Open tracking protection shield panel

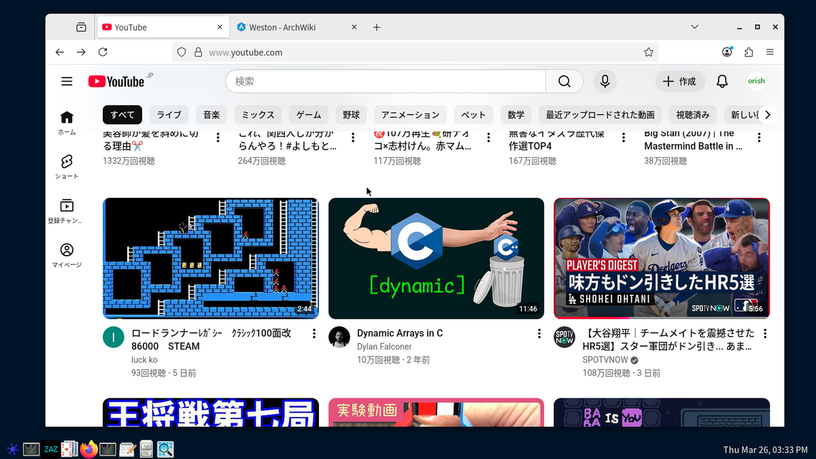(182, 52)
